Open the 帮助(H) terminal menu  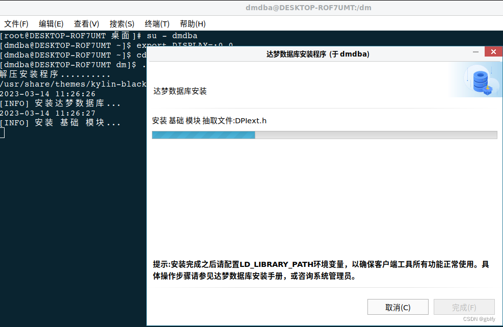pos(193,24)
